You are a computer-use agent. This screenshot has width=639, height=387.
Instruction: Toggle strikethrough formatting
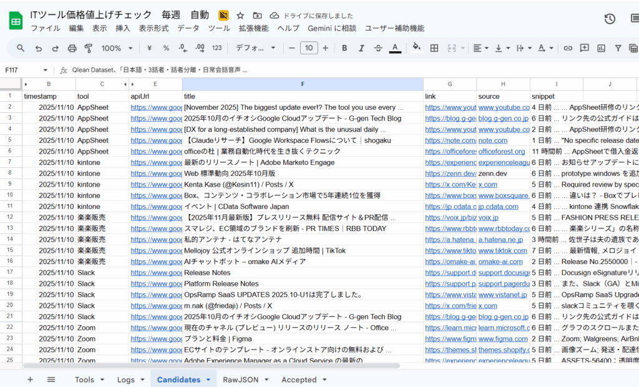tap(377, 48)
